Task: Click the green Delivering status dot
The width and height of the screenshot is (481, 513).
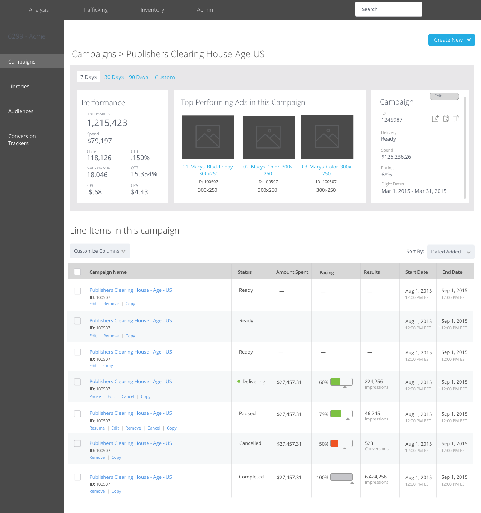Action: (x=239, y=381)
